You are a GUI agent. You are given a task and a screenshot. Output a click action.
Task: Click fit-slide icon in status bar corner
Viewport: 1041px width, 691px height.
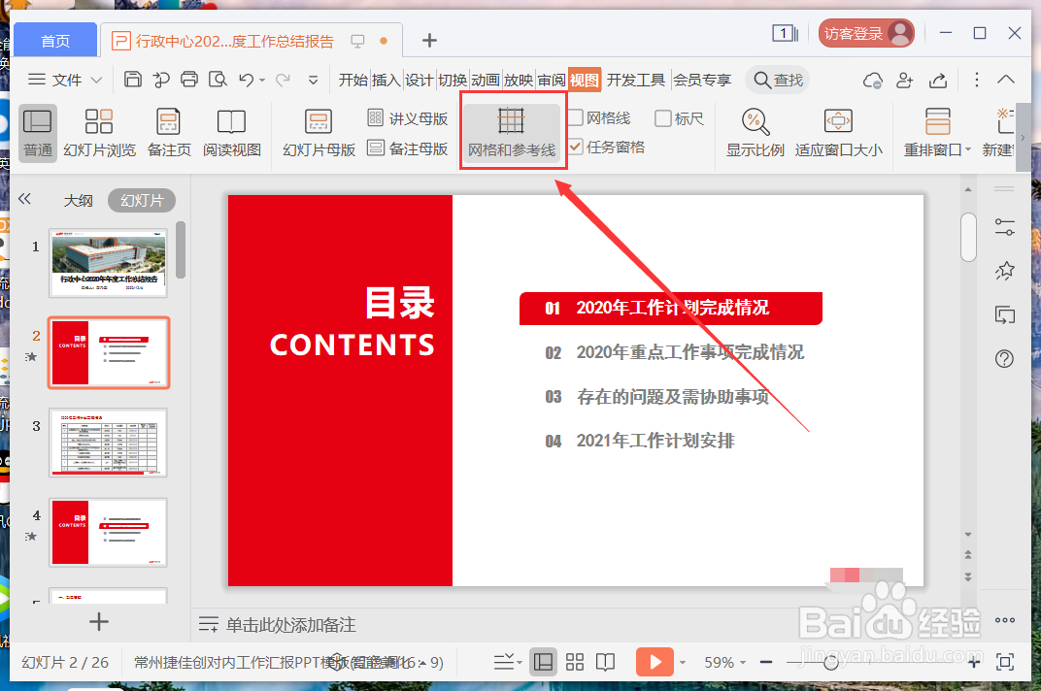(1004, 662)
